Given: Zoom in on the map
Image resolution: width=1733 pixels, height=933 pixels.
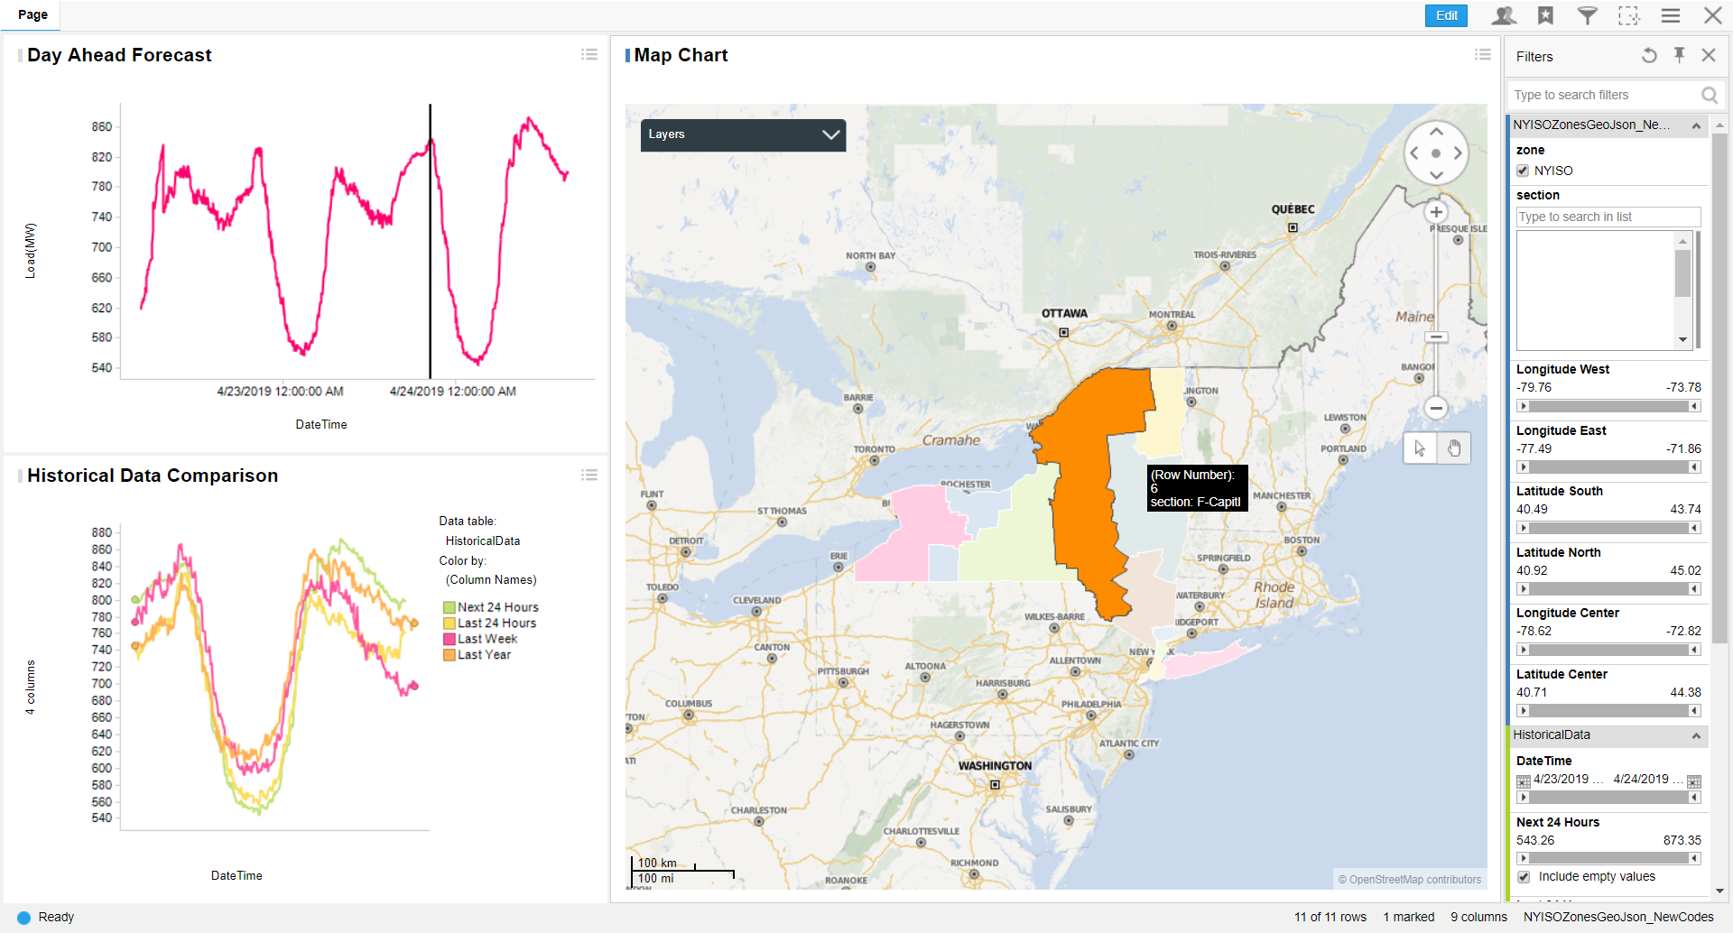Looking at the screenshot, I should 1436,213.
